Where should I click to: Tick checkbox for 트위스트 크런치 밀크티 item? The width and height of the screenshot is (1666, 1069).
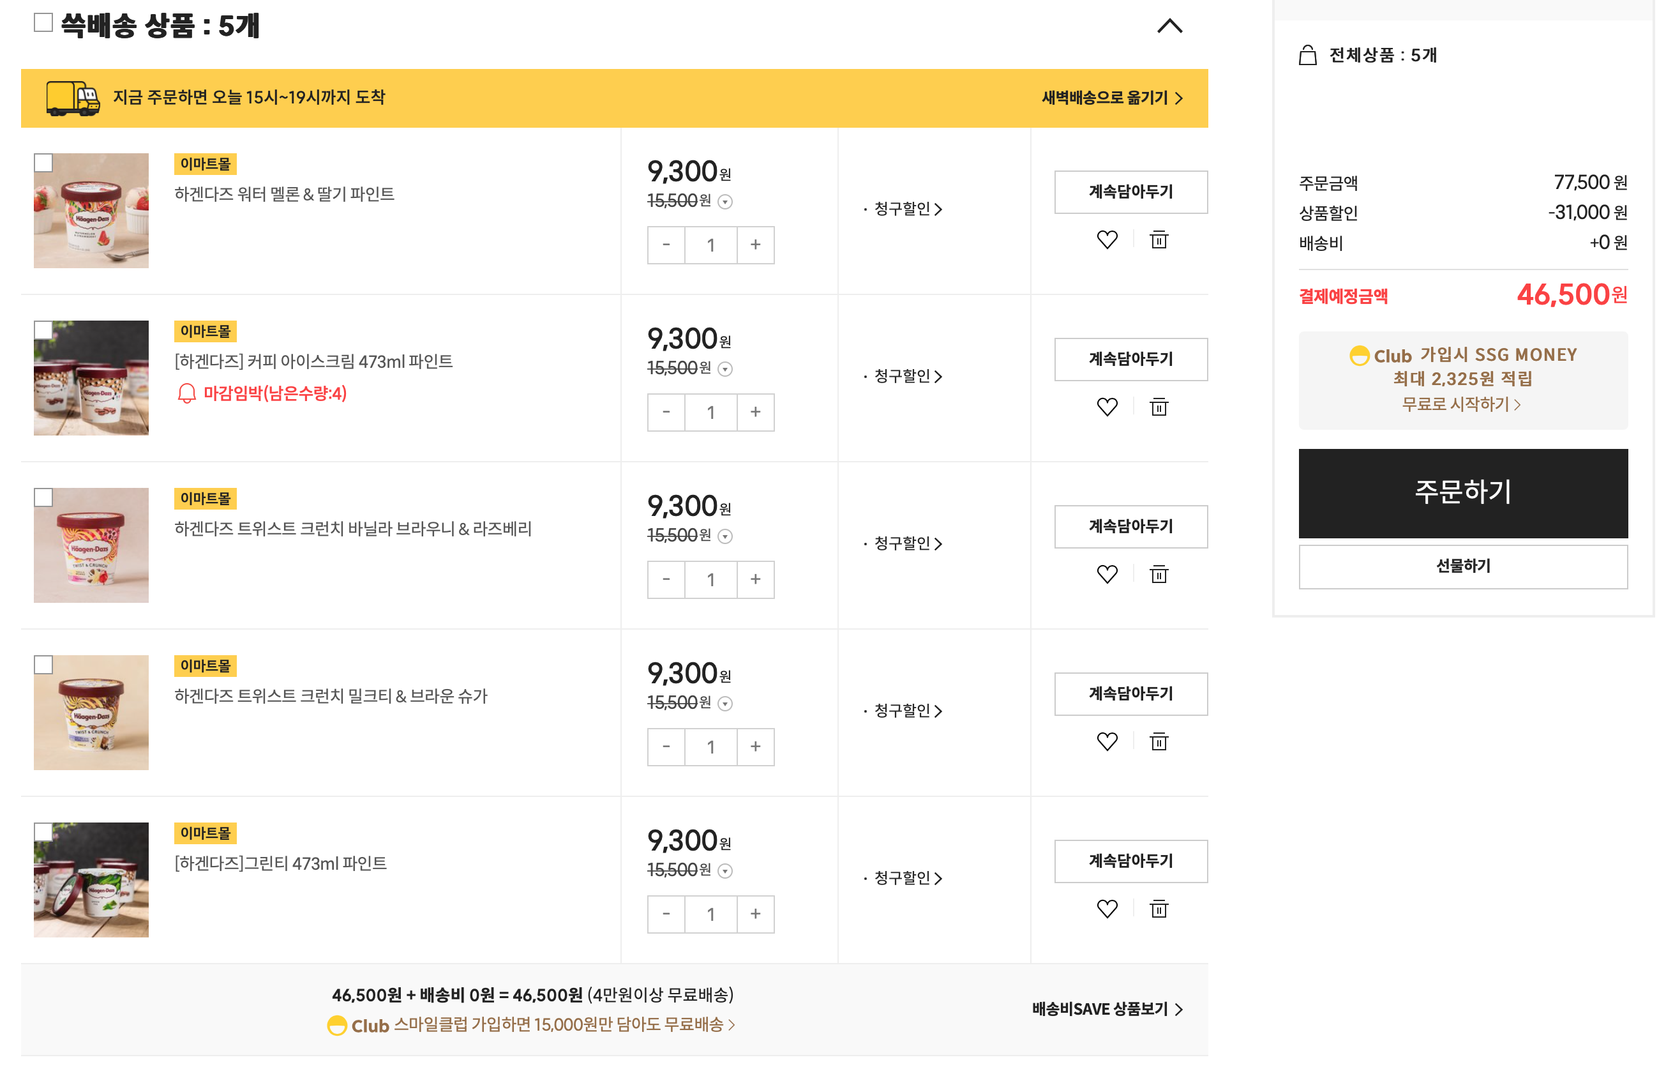click(43, 664)
